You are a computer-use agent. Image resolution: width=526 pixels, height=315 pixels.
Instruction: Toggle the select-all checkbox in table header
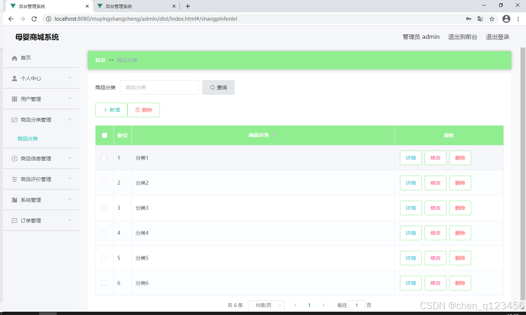pyautogui.click(x=105, y=135)
